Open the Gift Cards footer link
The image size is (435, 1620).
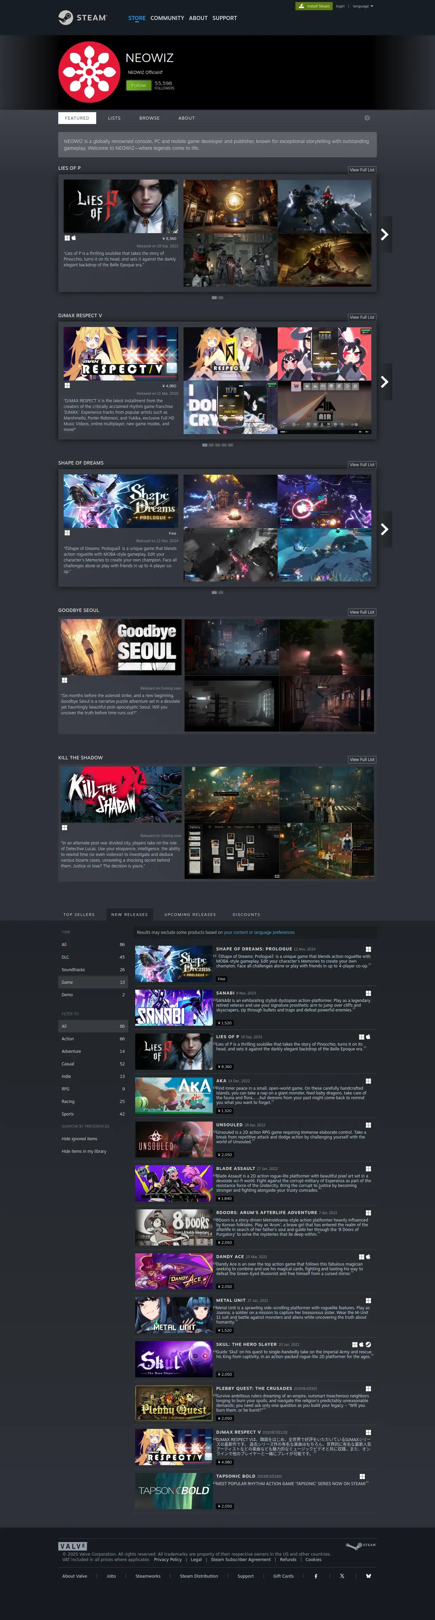pos(284,1576)
